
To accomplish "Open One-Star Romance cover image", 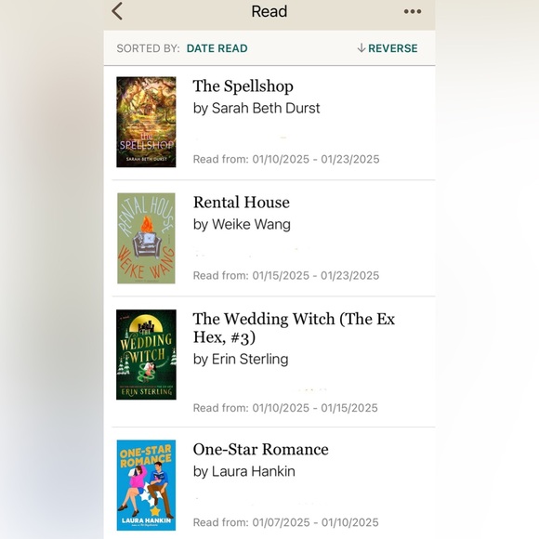I will (146, 485).
